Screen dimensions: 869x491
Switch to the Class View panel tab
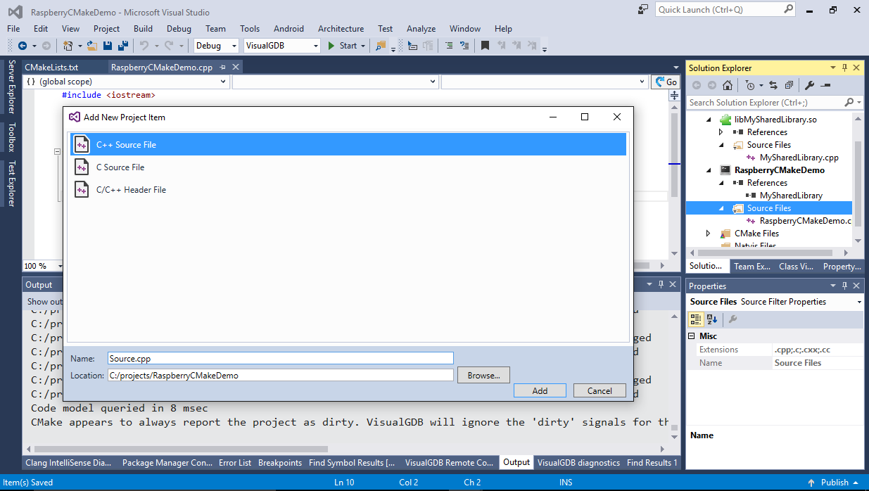796,267
